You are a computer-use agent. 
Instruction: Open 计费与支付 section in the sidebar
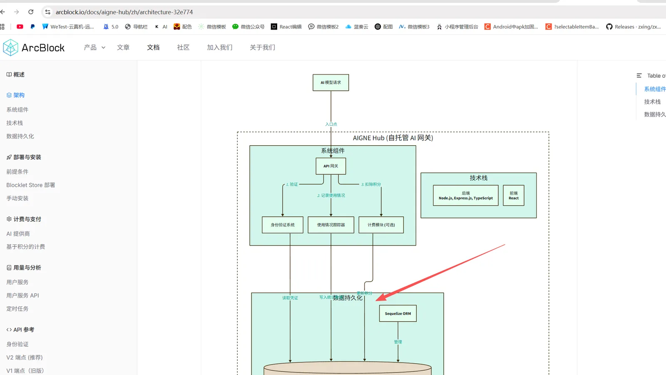(x=24, y=219)
